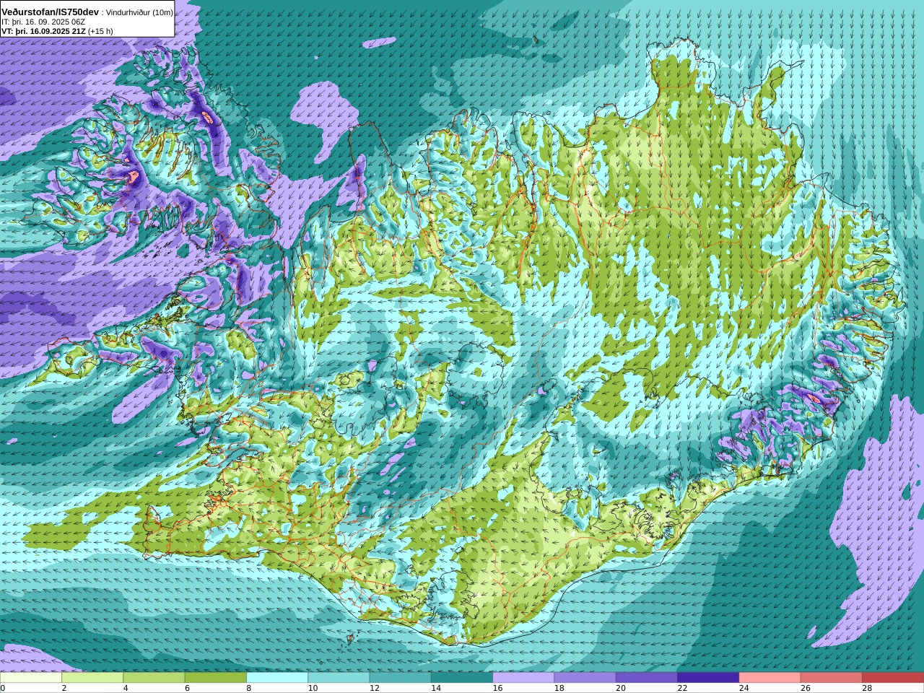Image resolution: width=924 pixels, height=693 pixels.
Task: Select the red above-28 legend swatch
Action: 893,678
